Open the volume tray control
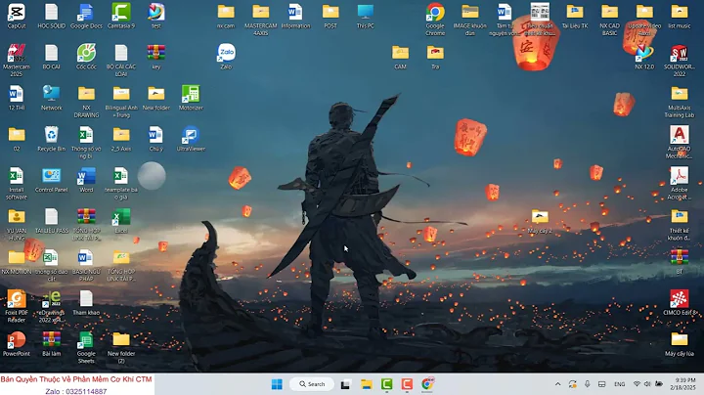704x395 pixels. point(647,384)
